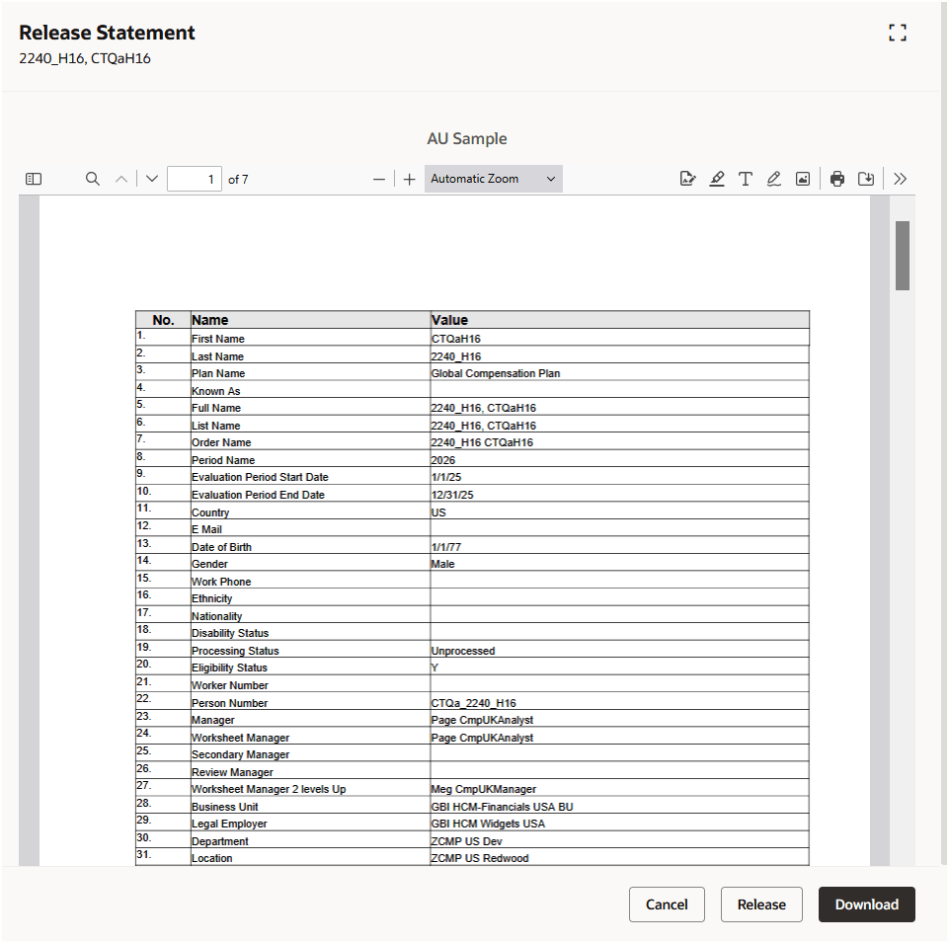Click the page number input field
Screen dimensions: 949x943
[x=194, y=179]
